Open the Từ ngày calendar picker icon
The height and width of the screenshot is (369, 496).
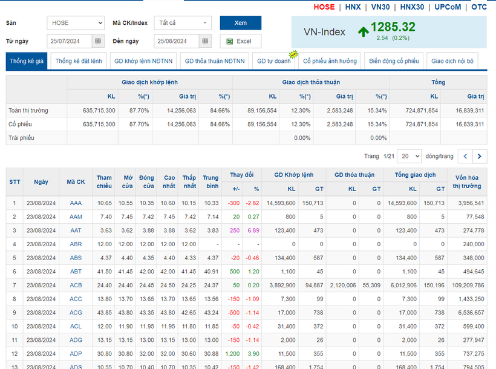[99, 41]
